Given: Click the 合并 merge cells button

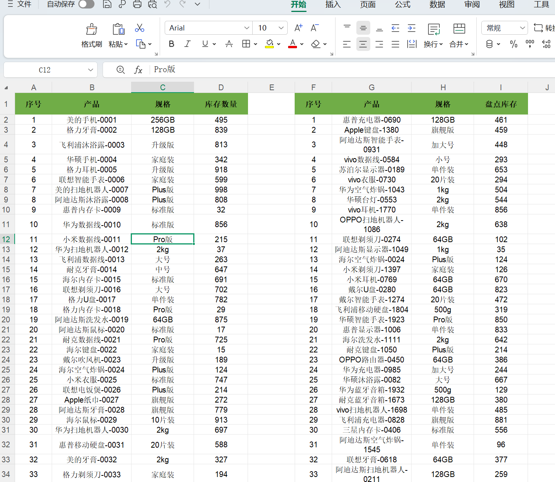Looking at the screenshot, I should point(459,35).
